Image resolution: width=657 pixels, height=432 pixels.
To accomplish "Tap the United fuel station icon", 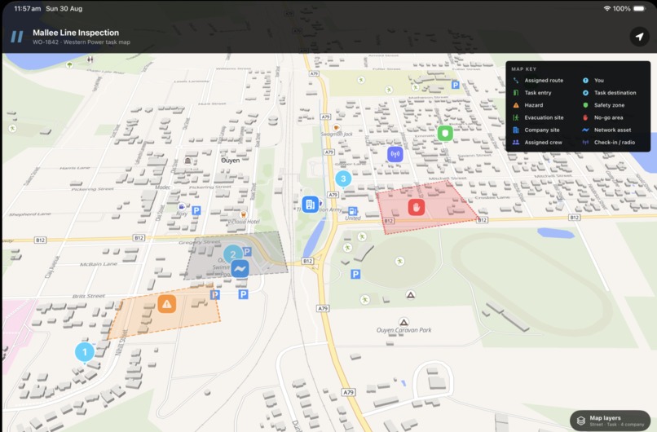I will [353, 211].
